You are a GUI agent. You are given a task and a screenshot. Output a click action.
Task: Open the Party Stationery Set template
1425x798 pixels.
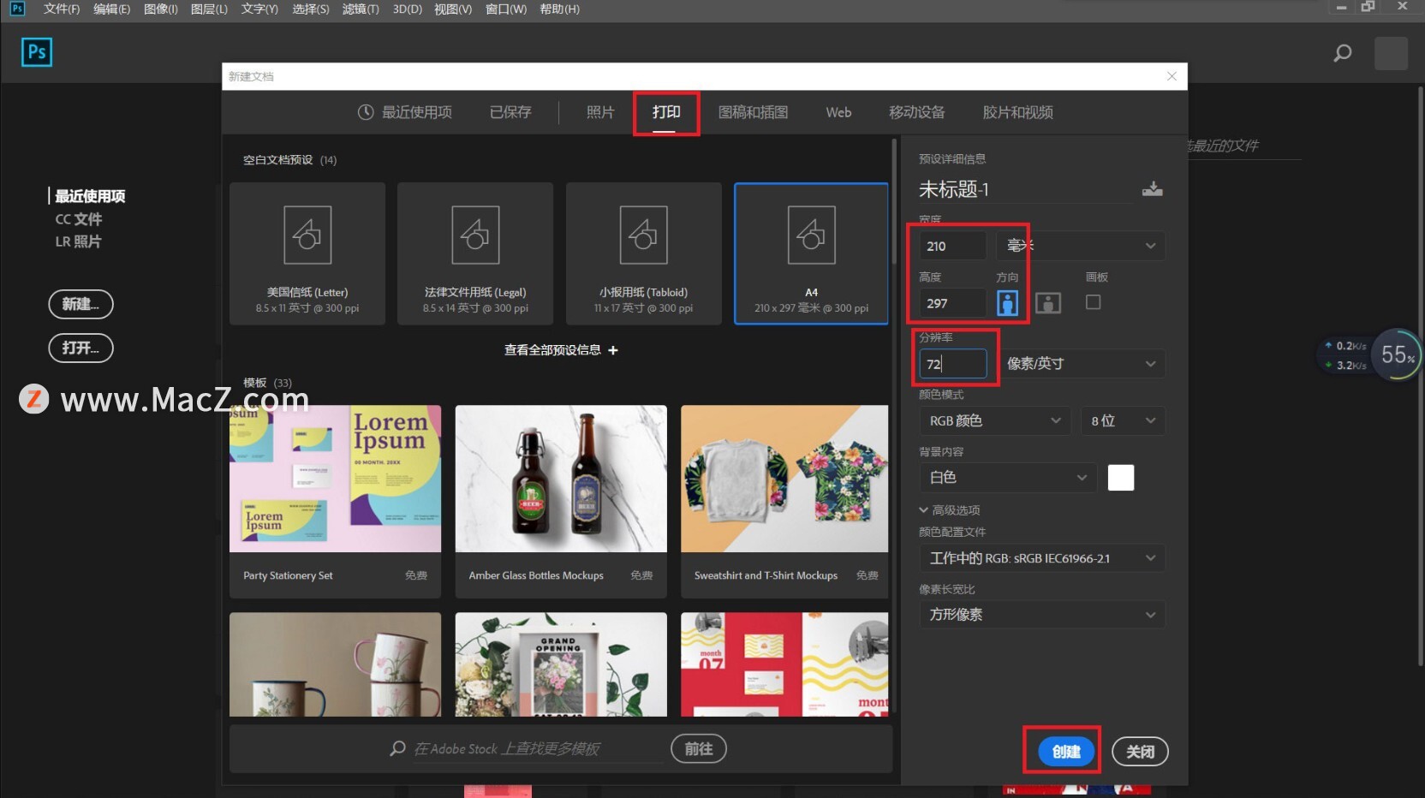pos(335,502)
